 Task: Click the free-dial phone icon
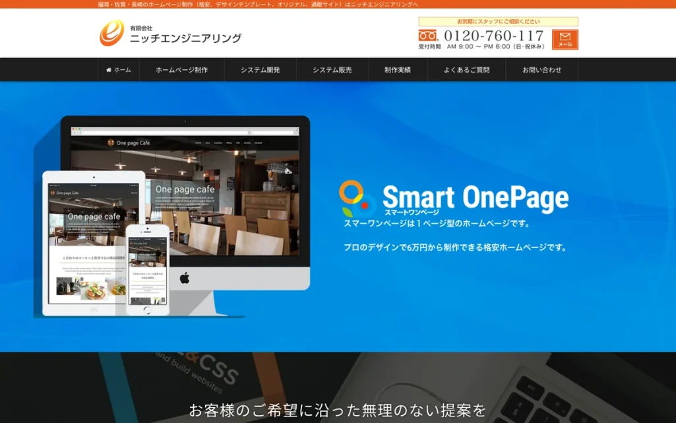click(x=427, y=36)
